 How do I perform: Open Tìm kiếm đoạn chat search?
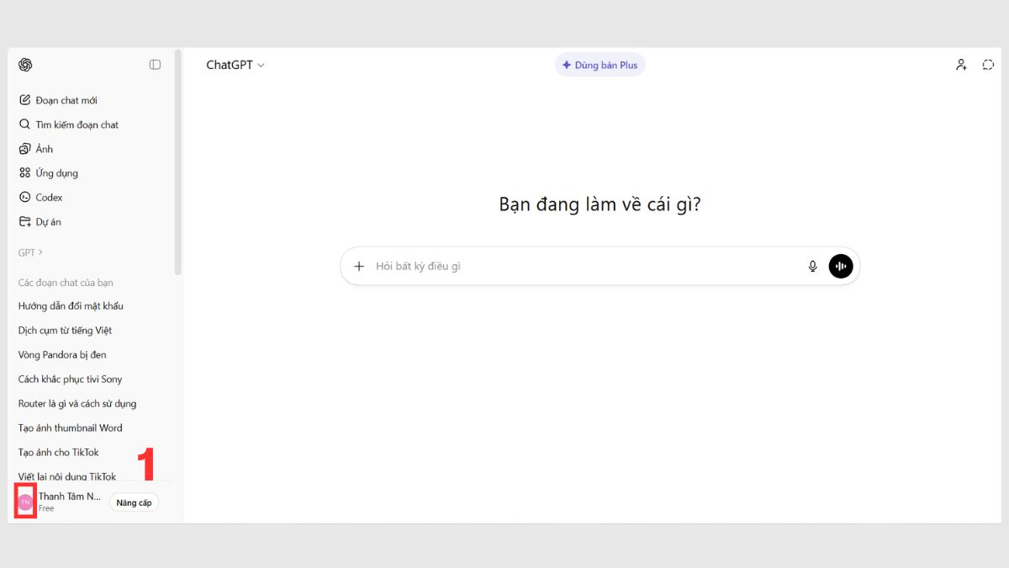click(76, 125)
